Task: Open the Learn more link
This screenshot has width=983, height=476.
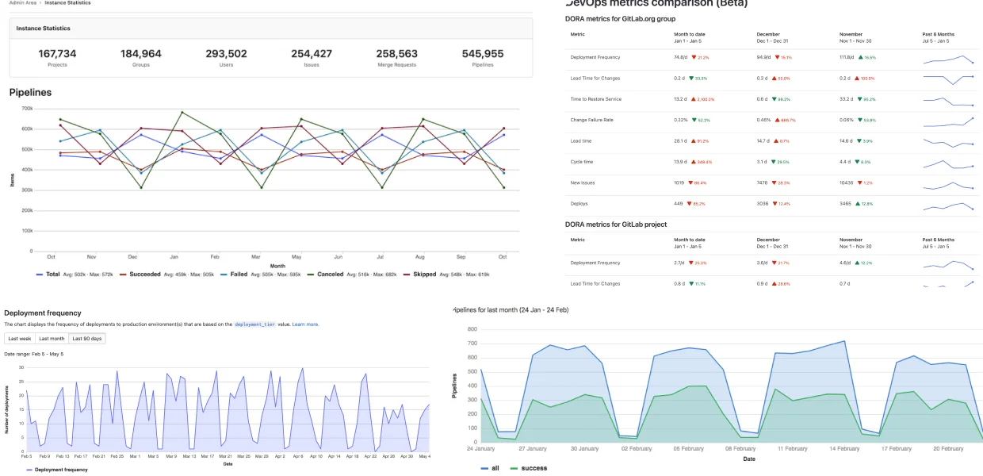Action: (x=305, y=324)
